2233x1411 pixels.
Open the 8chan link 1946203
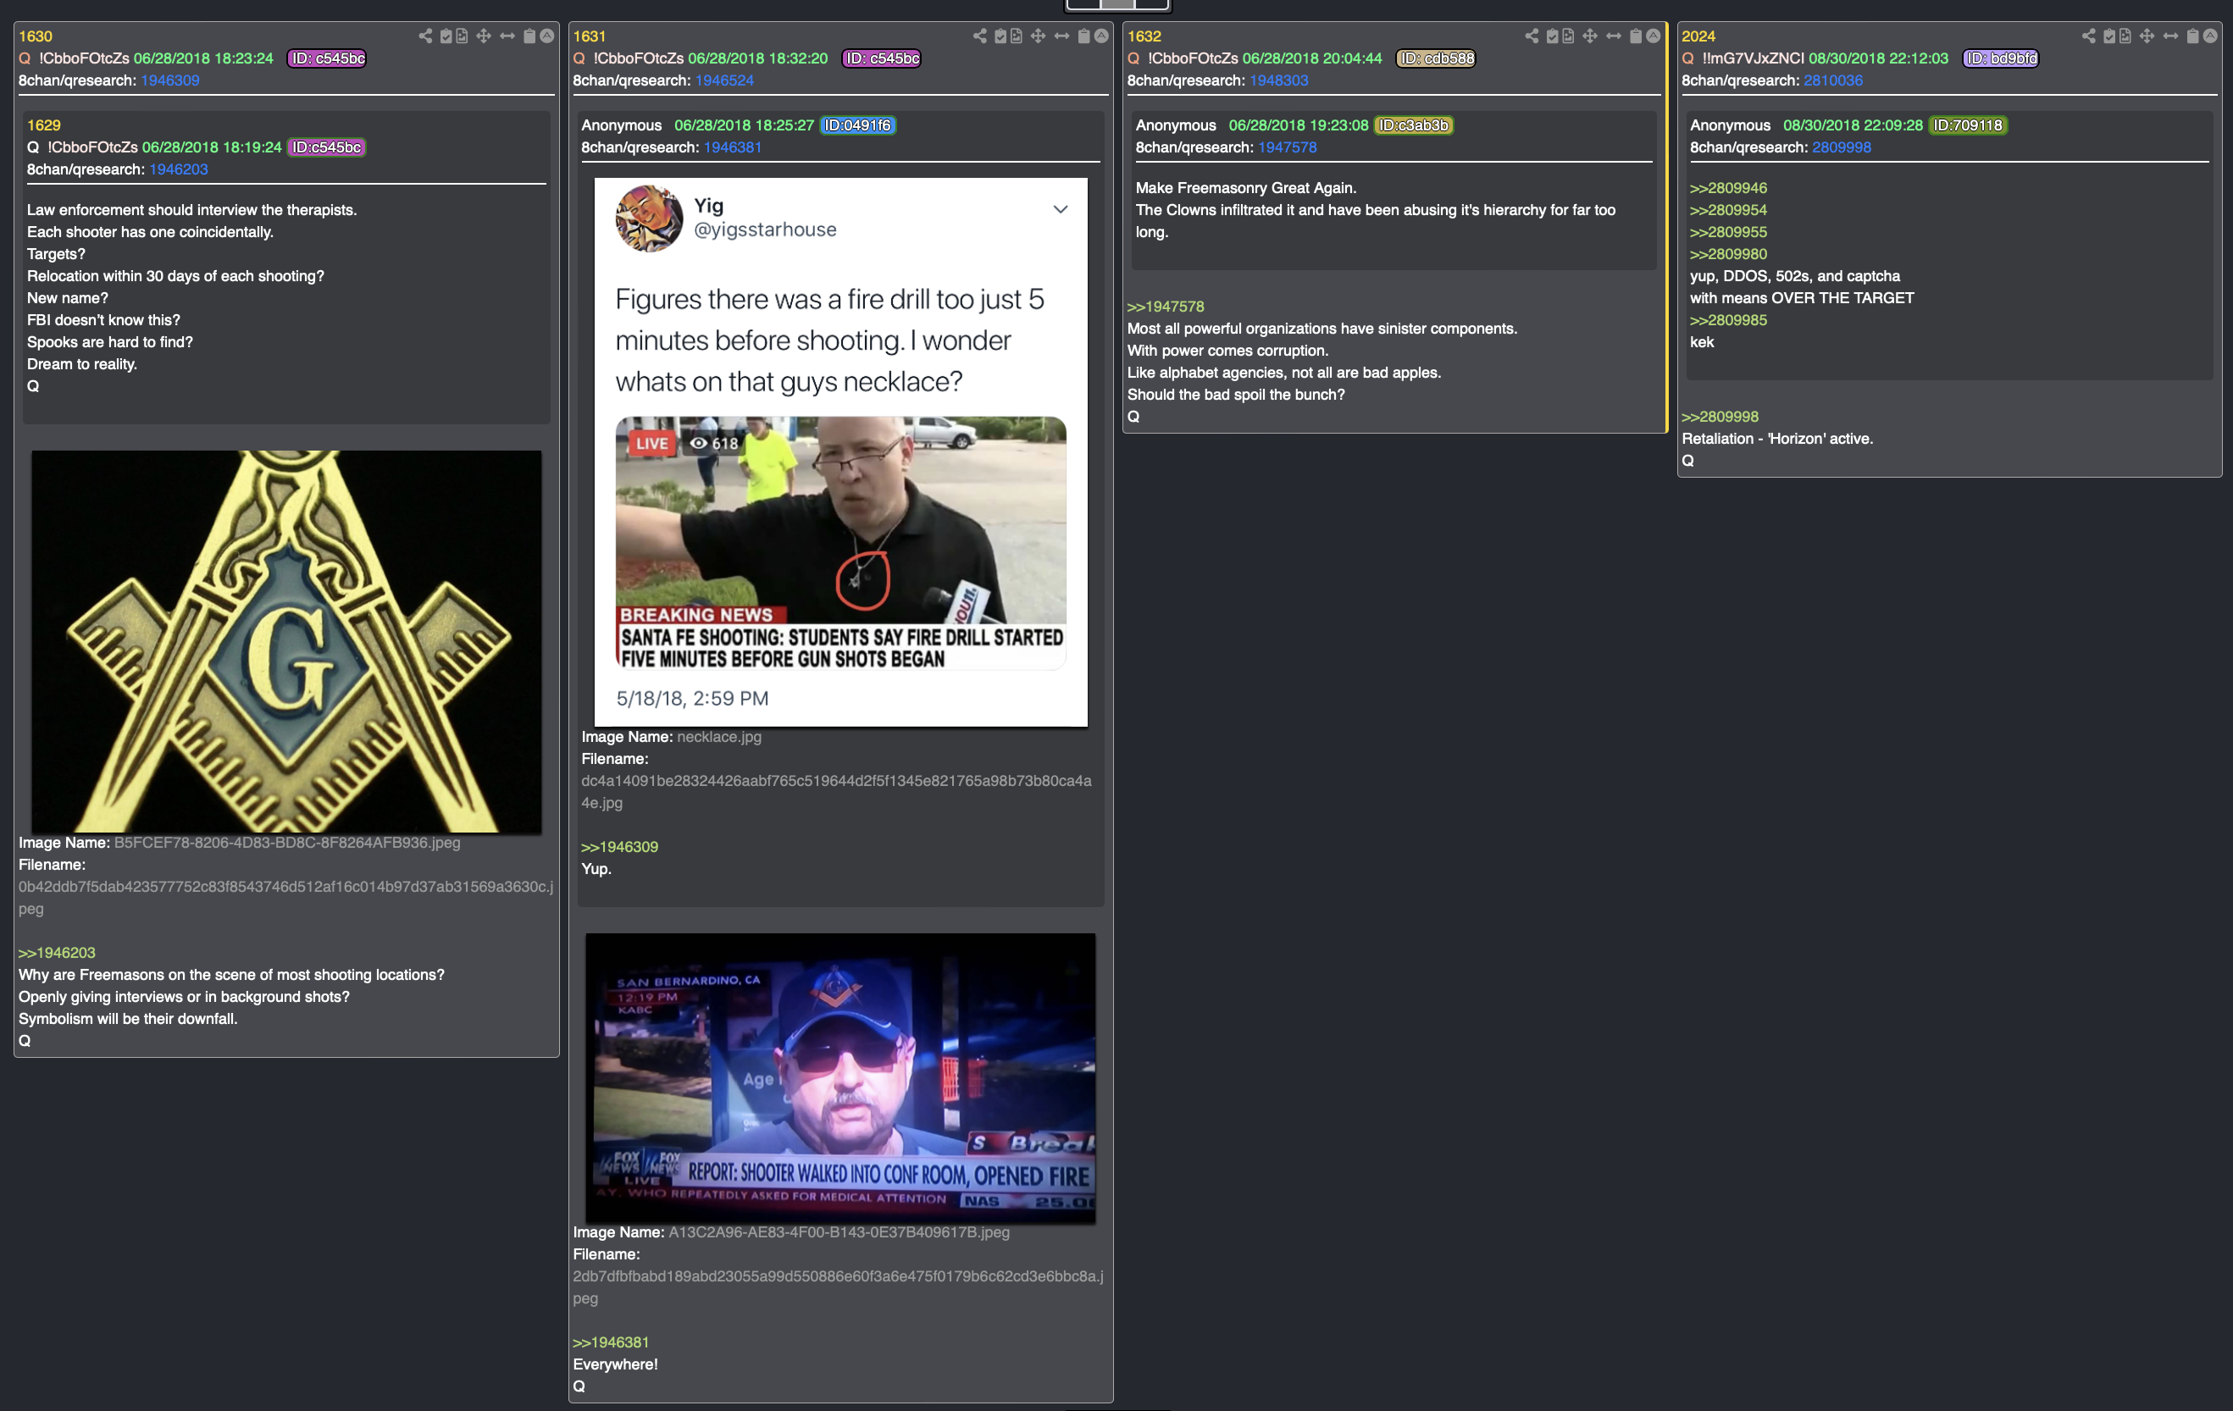[178, 169]
